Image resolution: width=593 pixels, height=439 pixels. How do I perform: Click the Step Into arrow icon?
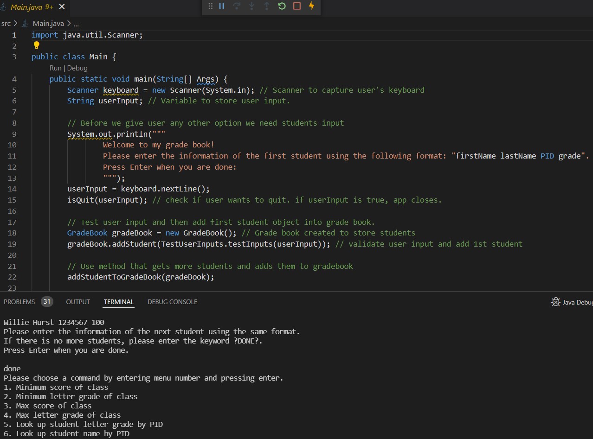coord(251,6)
